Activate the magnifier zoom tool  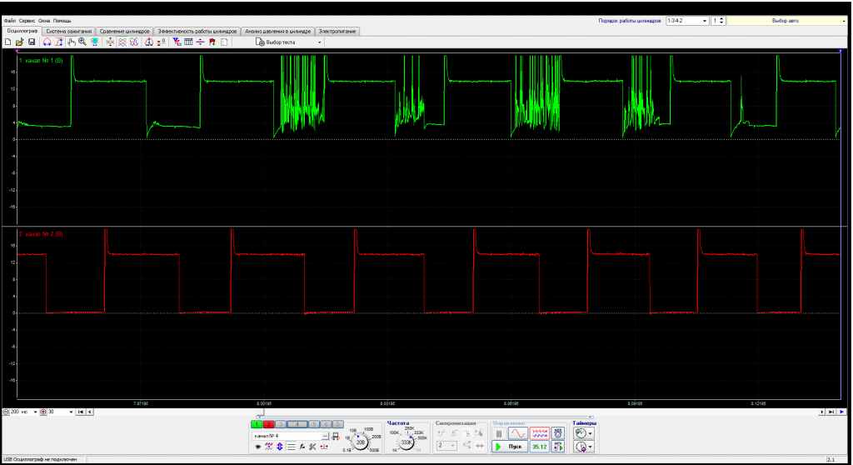pos(82,42)
